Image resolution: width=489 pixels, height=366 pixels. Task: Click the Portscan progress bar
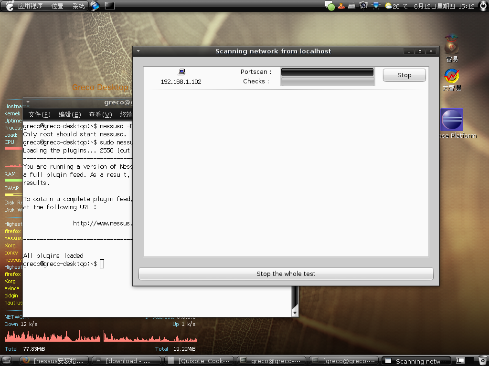coord(327,72)
